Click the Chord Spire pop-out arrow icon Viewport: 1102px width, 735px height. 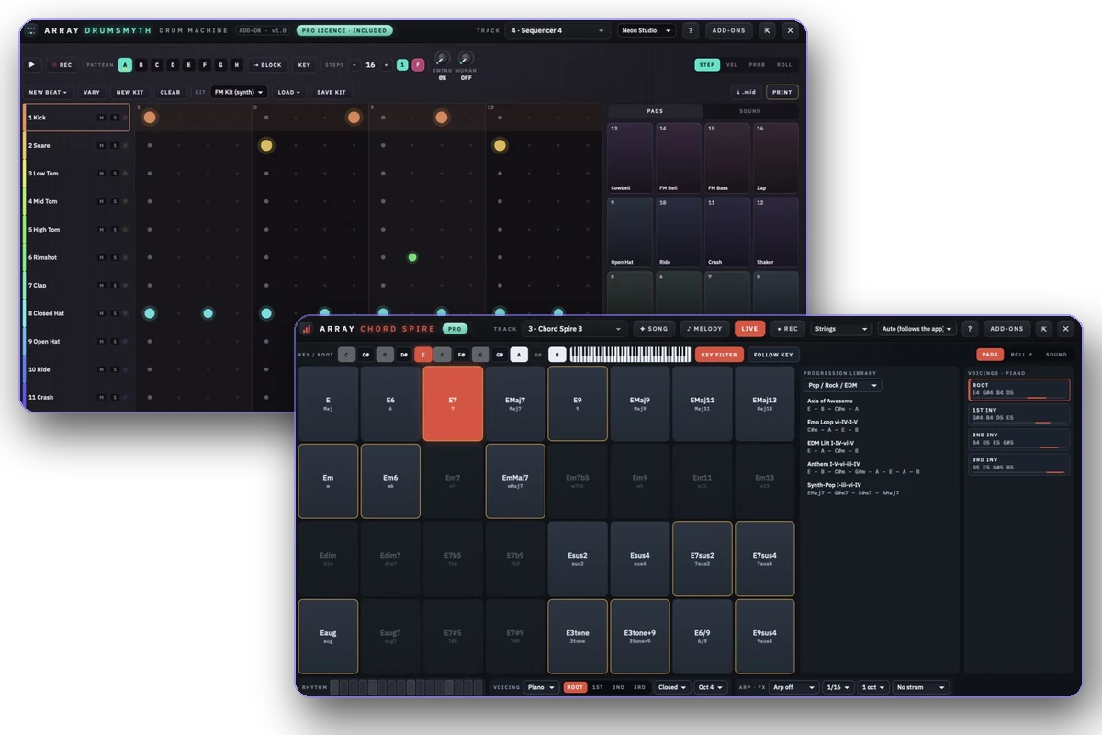click(1044, 329)
